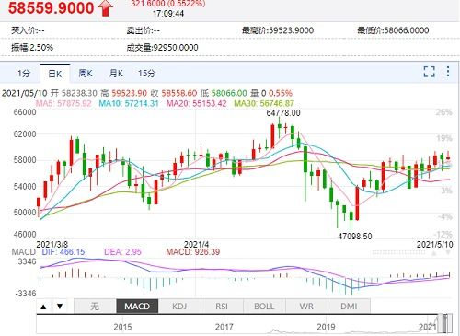460x336 pixels.
Task: Click 2019 on the overview timeline
Action: click(x=326, y=327)
